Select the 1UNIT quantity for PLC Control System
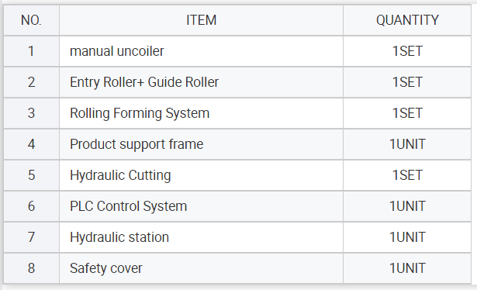 tap(407, 206)
